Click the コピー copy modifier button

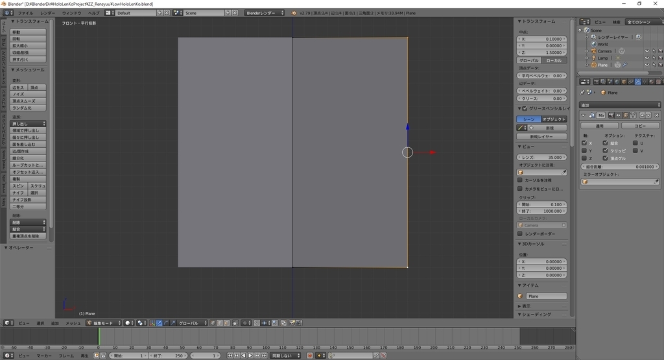pos(640,126)
